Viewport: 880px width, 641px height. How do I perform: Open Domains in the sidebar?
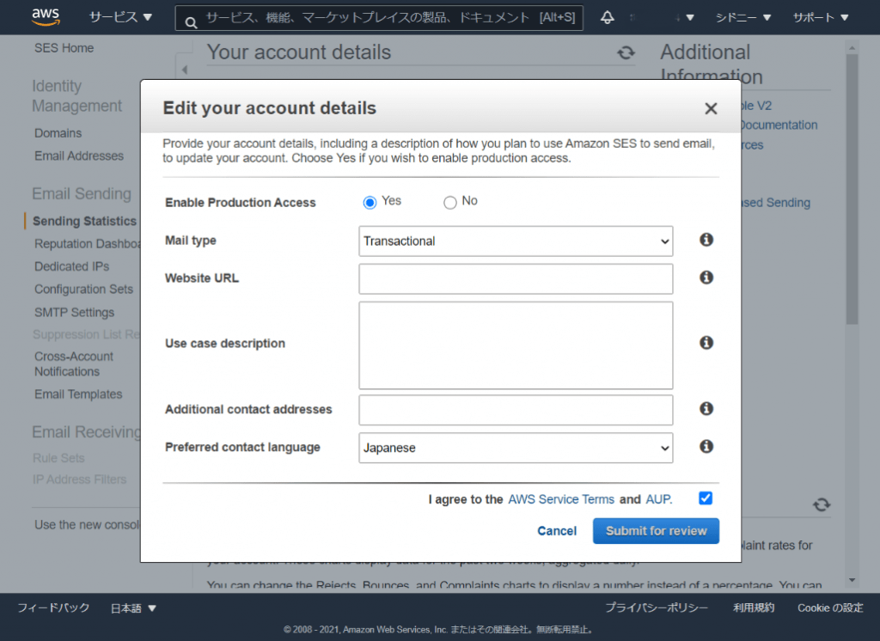click(x=58, y=133)
